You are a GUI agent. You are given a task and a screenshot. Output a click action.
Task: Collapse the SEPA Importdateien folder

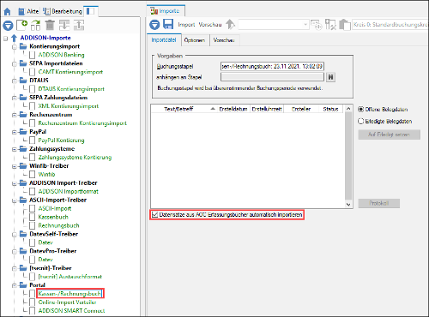pyautogui.click(x=15, y=63)
